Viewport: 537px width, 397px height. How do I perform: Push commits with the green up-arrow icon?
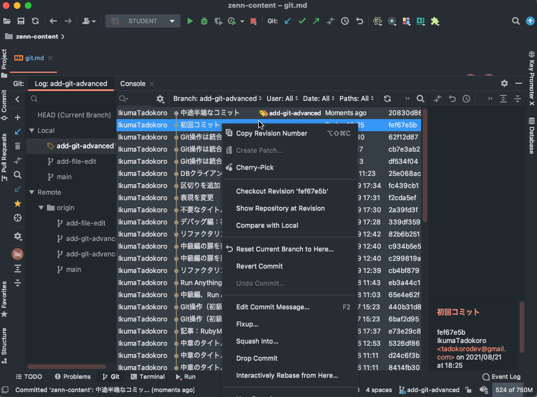coord(315,20)
